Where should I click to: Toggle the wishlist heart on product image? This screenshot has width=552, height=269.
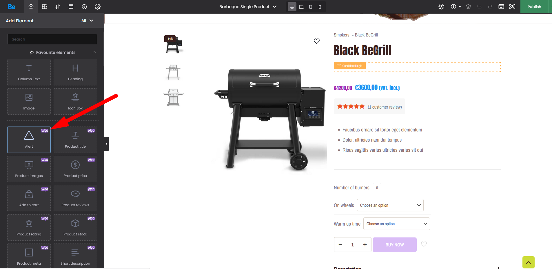(x=317, y=41)
